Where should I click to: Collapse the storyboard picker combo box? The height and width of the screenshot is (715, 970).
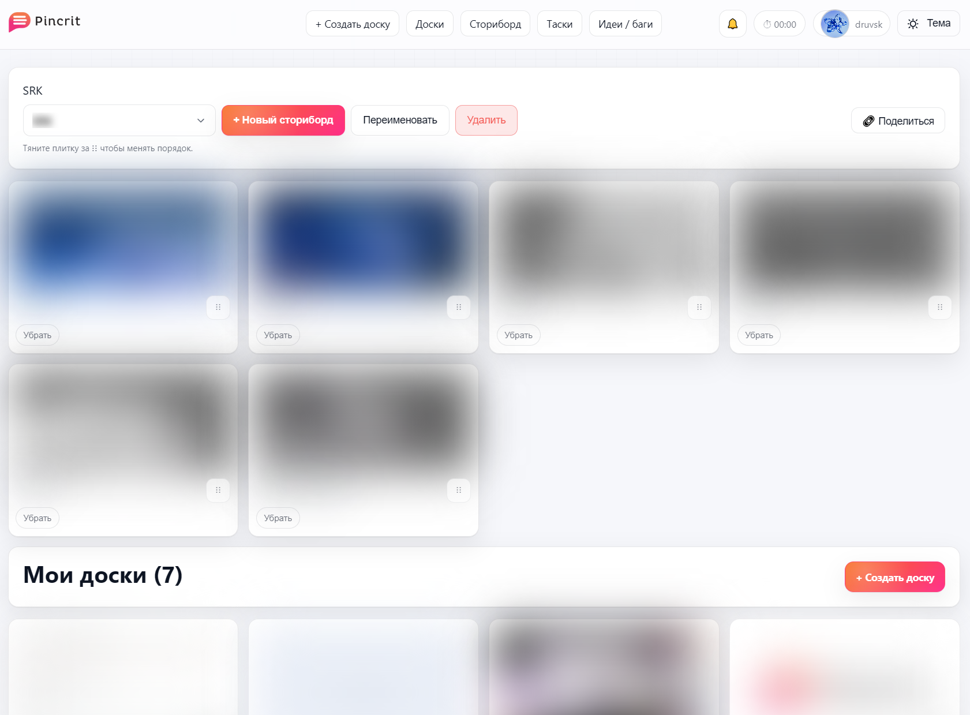pos(119,120)
